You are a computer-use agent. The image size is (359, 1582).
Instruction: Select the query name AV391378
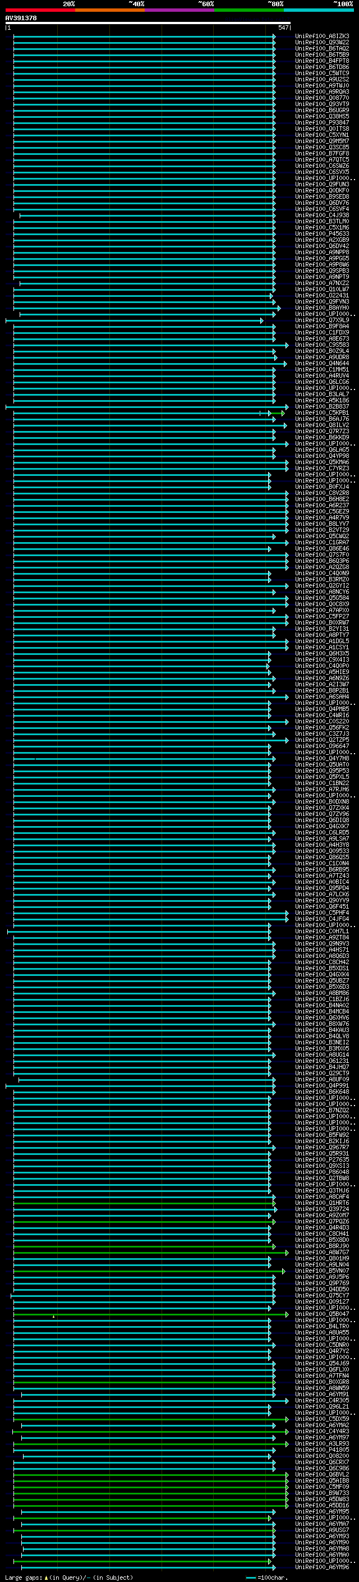tap(21, 19)
